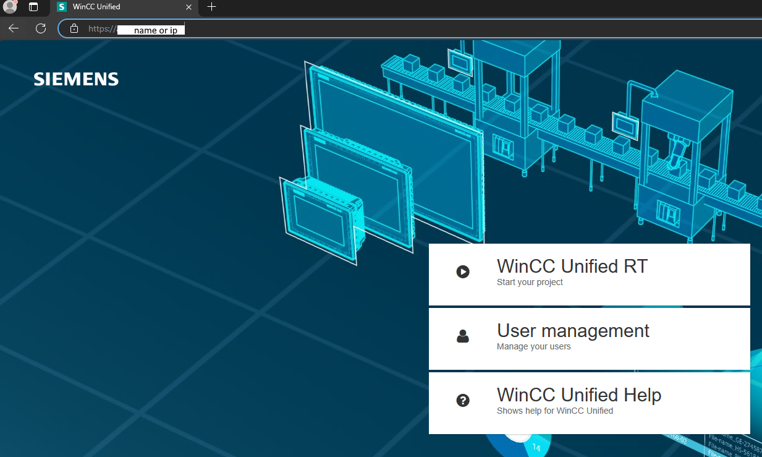Click 'Shows help for WinCC Unified' text
762x457 pixels.
point(555,411)
